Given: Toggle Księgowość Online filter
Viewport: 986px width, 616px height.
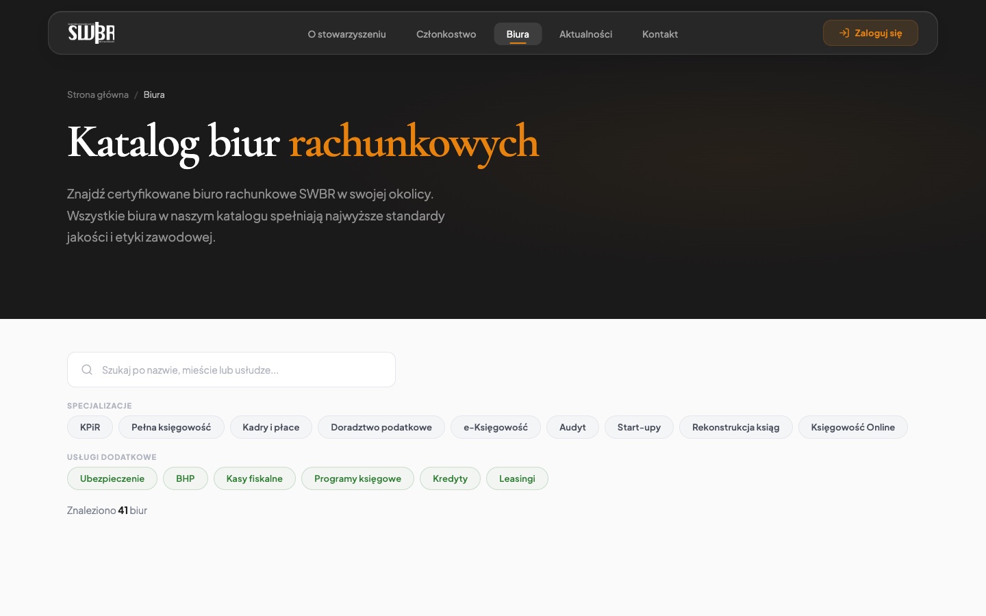Looking at the screenshot, I should [853, 427].
